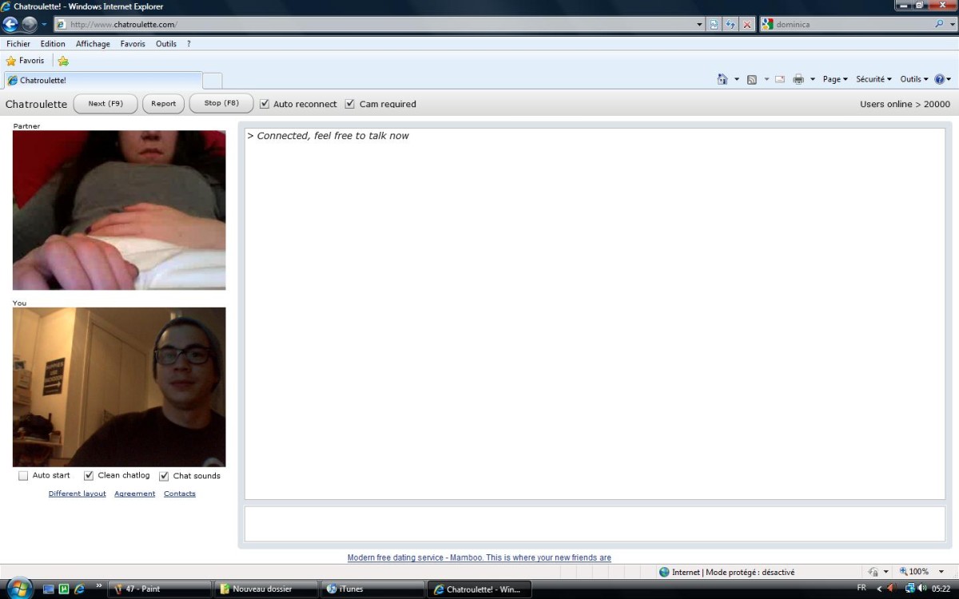Refresh the page with the refresh icon
959x599 pixels.
[730, 25]
